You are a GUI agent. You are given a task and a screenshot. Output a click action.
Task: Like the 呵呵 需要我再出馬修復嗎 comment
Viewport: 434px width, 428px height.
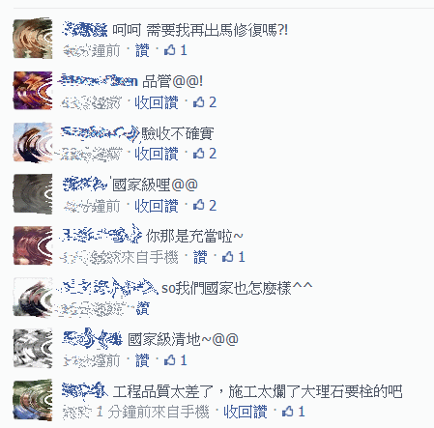tap(142, 50)
